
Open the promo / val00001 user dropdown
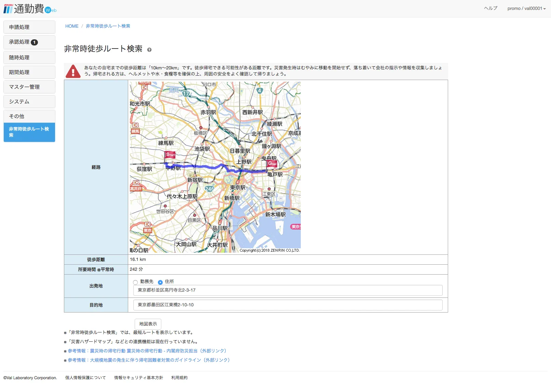tap(526, 9)
